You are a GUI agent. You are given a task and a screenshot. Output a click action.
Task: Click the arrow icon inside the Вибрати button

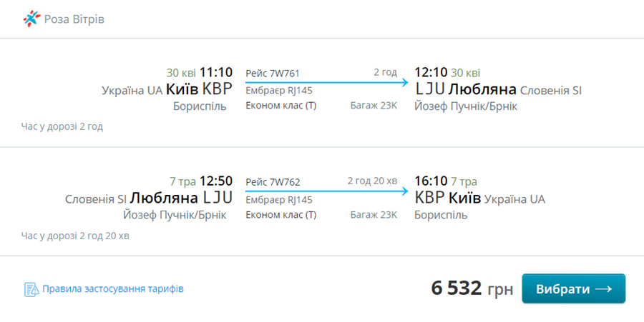(603, 289)
